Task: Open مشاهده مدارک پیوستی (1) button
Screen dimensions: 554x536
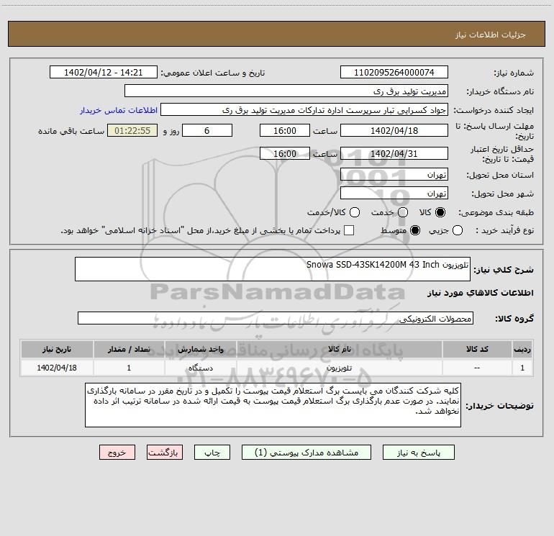Action: tap(306, 453)
